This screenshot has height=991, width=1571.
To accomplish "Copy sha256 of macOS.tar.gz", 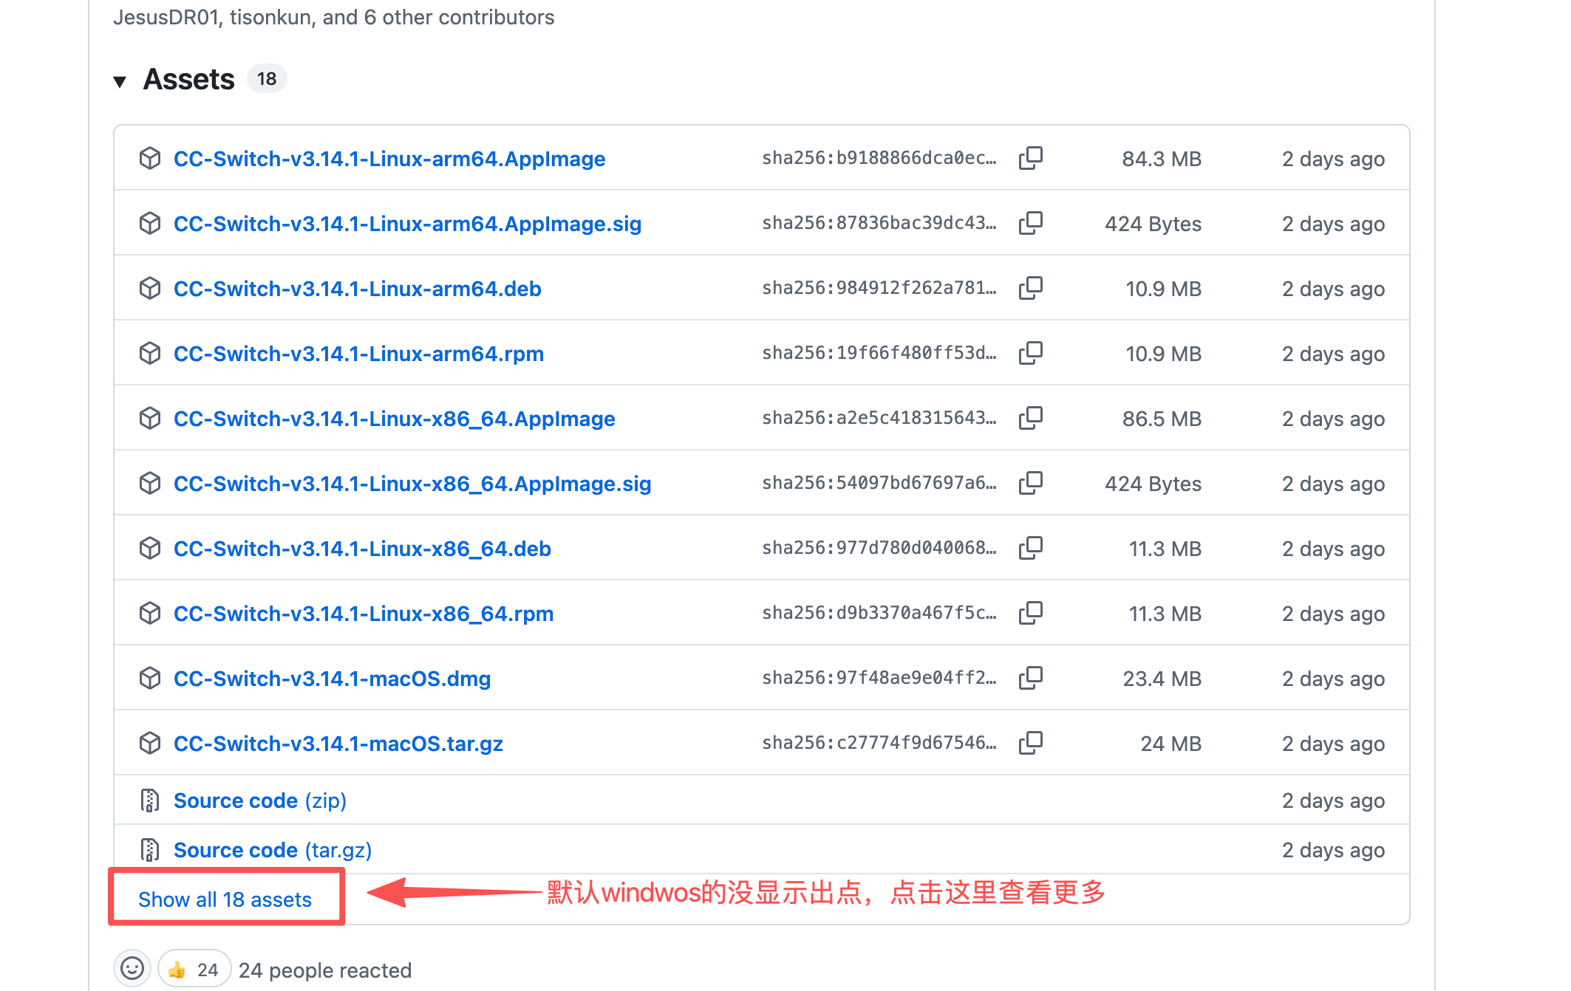I will 1030,743.
